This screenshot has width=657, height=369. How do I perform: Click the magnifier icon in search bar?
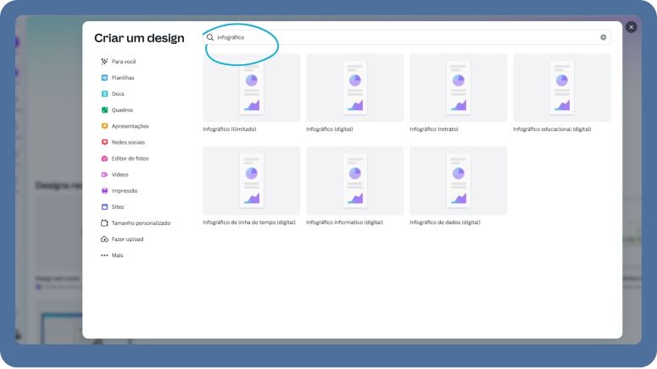point(210,37)
